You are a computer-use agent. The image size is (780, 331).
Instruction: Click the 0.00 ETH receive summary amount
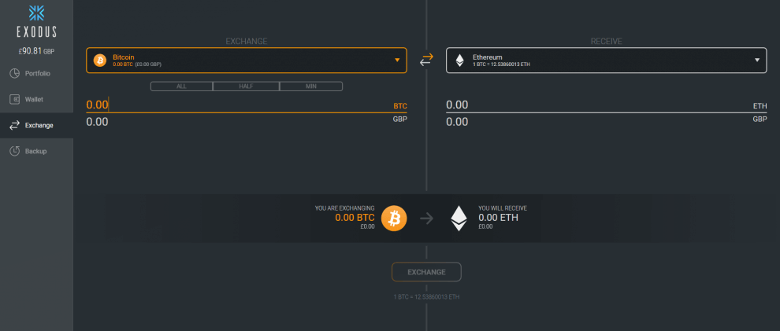499,217
